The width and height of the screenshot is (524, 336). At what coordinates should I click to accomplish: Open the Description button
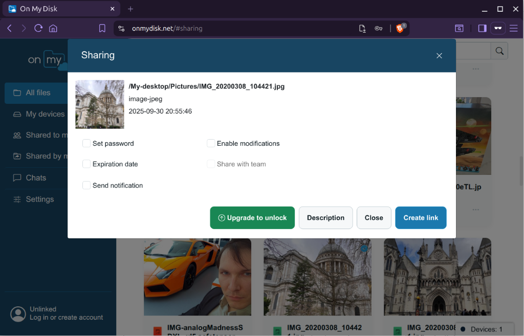(325, 218)
